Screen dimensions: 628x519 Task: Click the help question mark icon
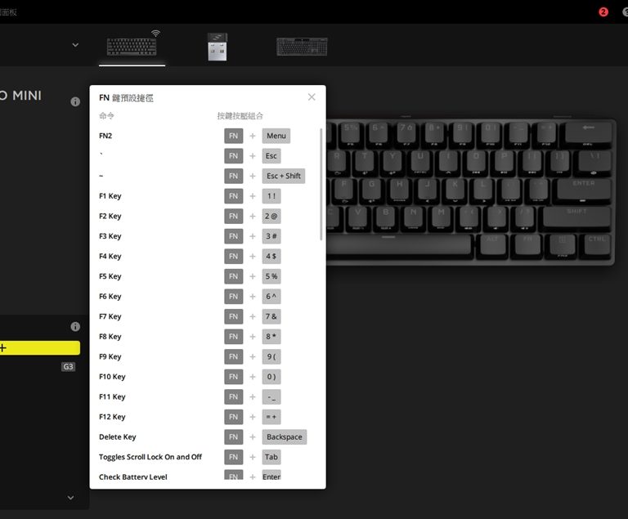(x=625, y=12)
